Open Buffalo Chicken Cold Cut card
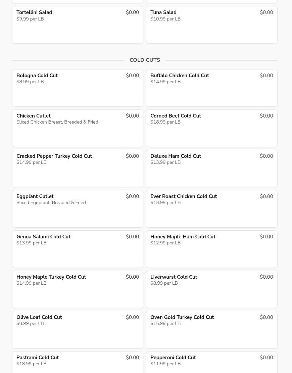 [212, 88]
